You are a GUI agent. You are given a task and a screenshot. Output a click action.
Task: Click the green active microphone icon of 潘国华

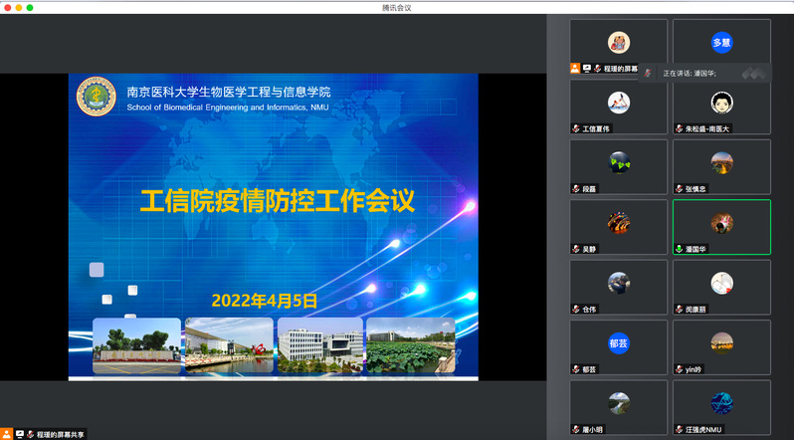679,248
